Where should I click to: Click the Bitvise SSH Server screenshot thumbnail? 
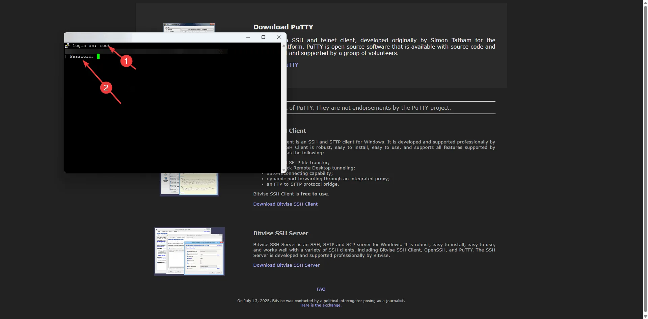coord(189,251)
